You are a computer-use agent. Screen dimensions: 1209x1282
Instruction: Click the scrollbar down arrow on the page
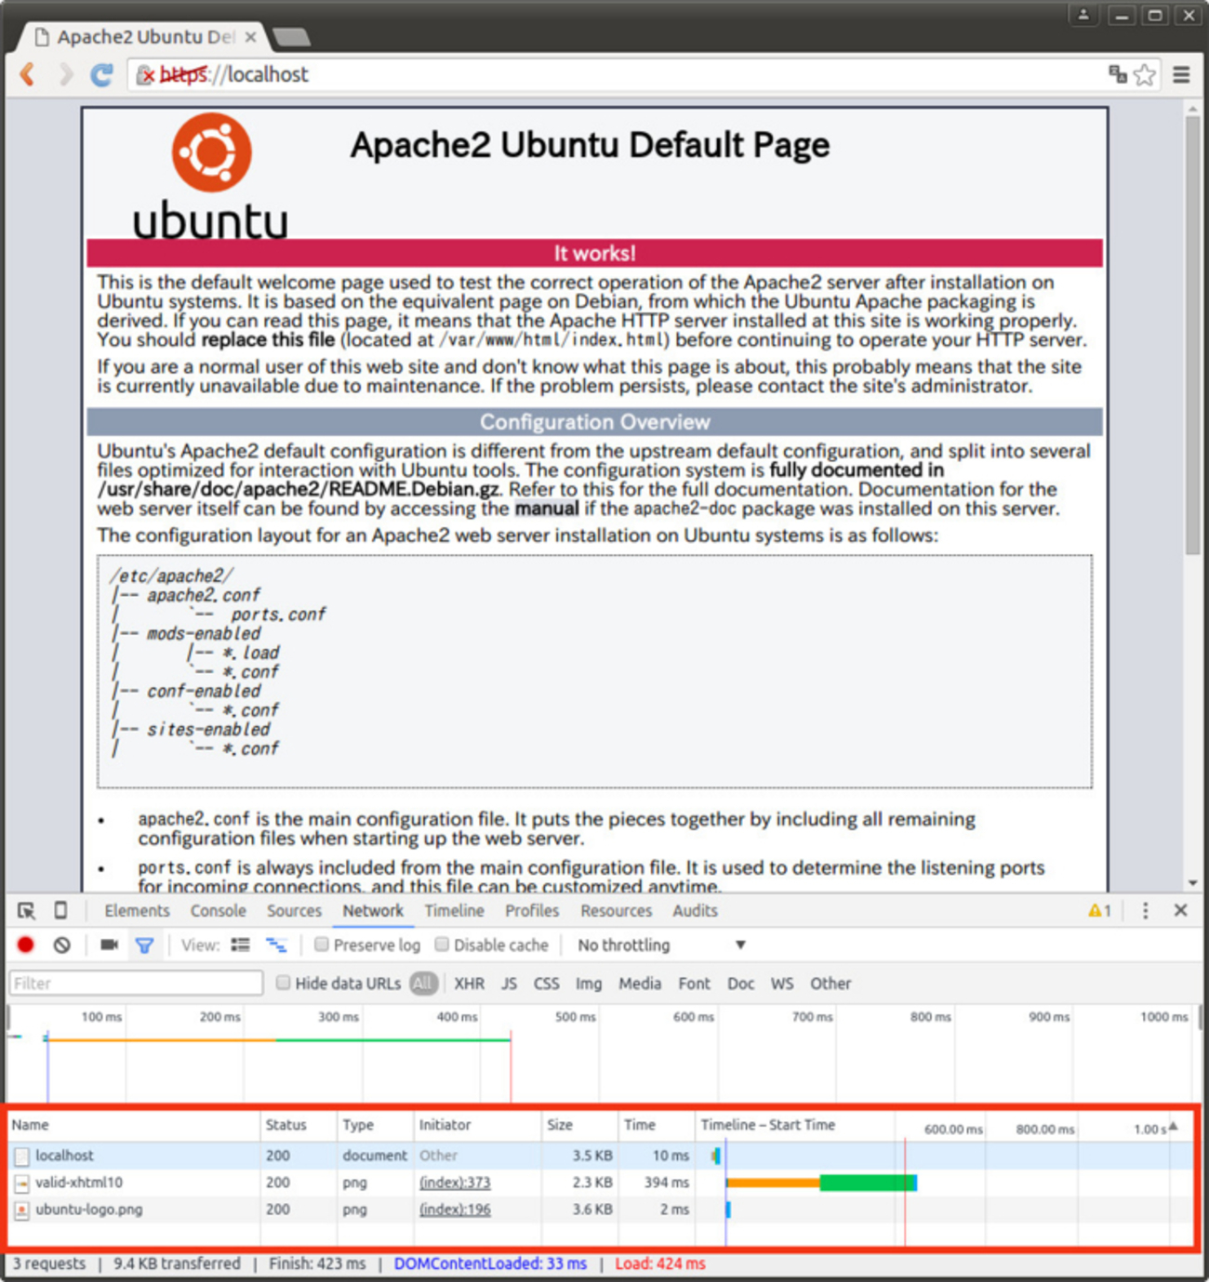click(1192, 883)
